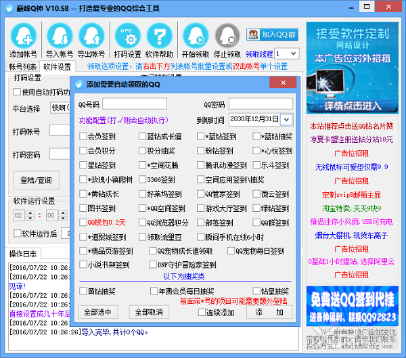Toggle the 绿钻签到 checkbox
Image resolution: width=406 pixels, height=358 pixels.
tap(256, 208)
